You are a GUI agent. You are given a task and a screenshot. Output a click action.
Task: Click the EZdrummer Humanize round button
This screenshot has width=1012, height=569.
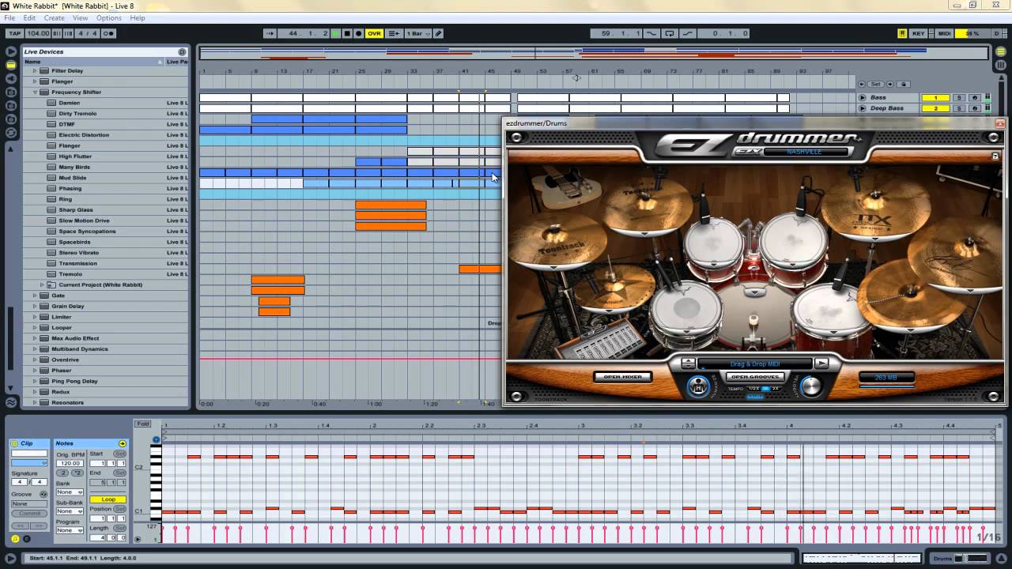[698, 386]
